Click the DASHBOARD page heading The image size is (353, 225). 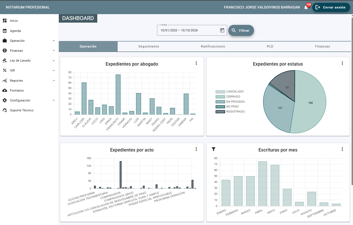[x=78, y=18]
